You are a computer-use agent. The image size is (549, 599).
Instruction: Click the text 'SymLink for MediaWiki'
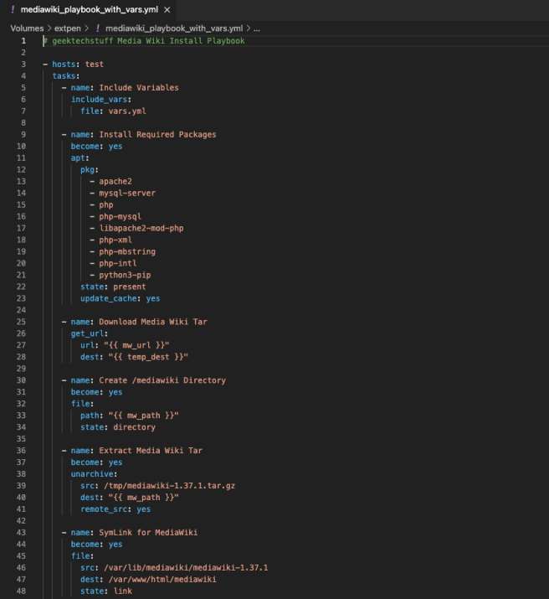148,533
